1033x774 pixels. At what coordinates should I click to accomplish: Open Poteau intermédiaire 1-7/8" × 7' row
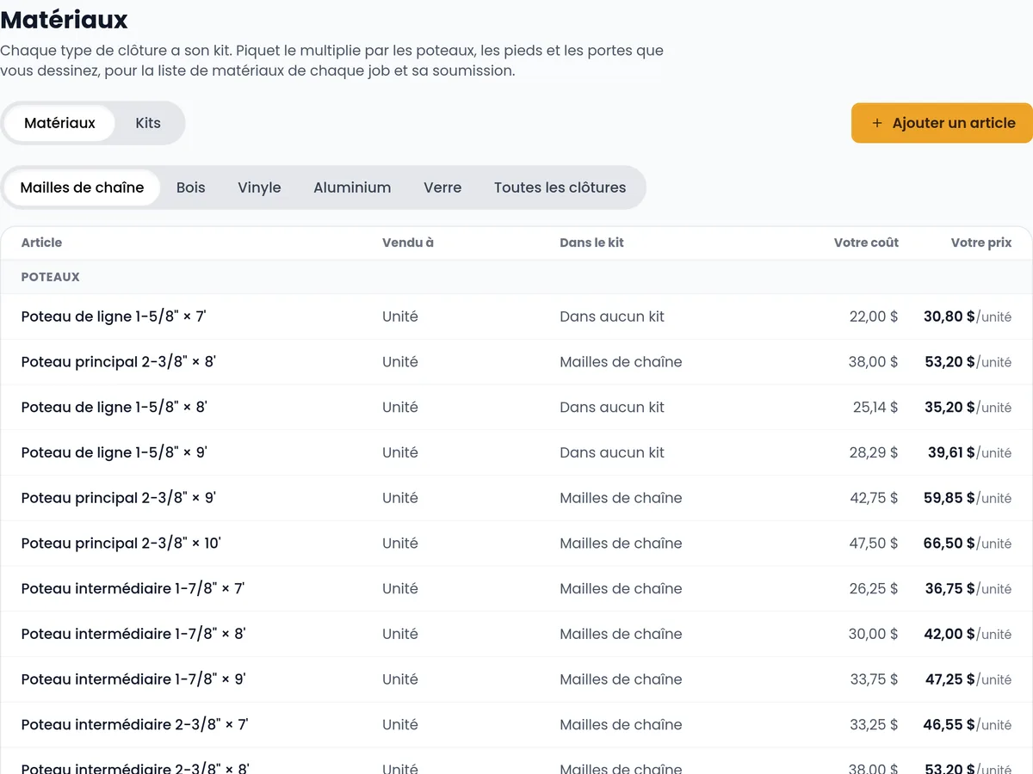(516, 589)
